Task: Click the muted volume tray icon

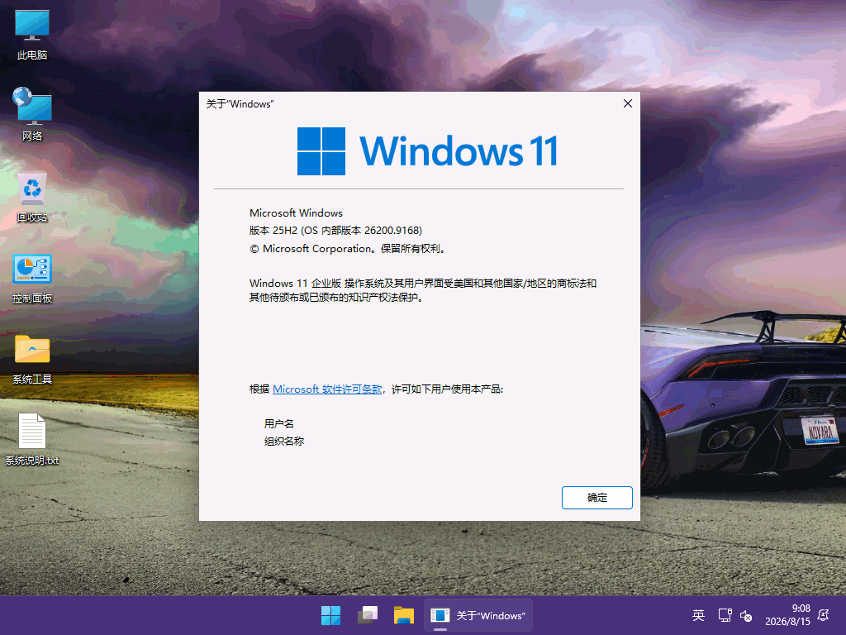Action: point(746,615)
